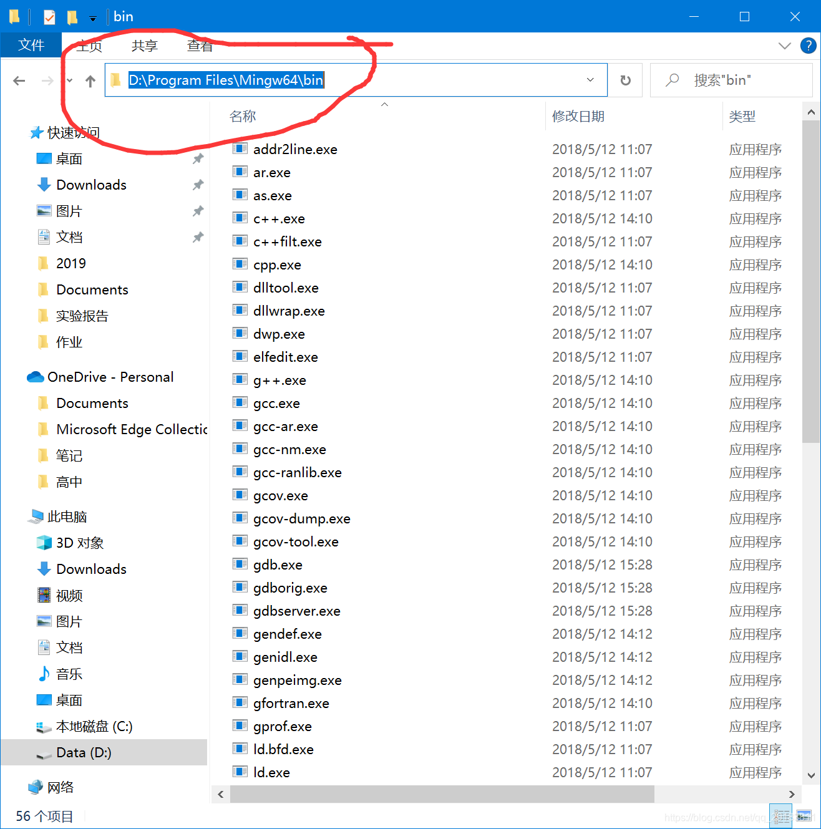Click the c++.exe file icon
Viewport: 821px width, 829px height.
click(240, 218)
